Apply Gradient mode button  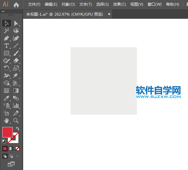pos(11,149)
